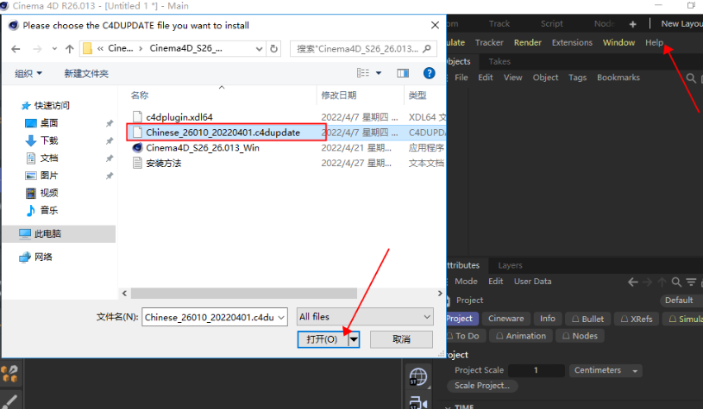Refresh the file dialog folder view
Screen dimensions: 703x409
[x=274, y=48]
